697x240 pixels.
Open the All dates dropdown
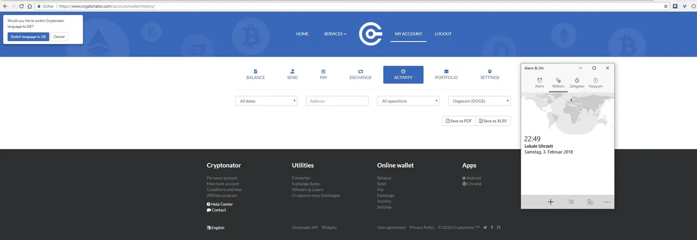[x=266, y=101]
